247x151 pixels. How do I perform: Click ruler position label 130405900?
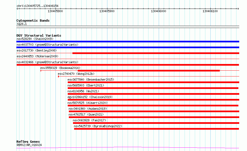click(107, 11)
